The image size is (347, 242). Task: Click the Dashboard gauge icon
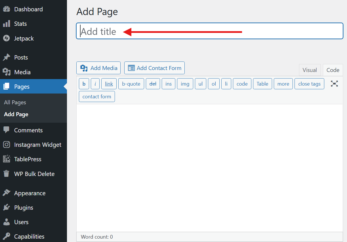(x=7, y=9)
